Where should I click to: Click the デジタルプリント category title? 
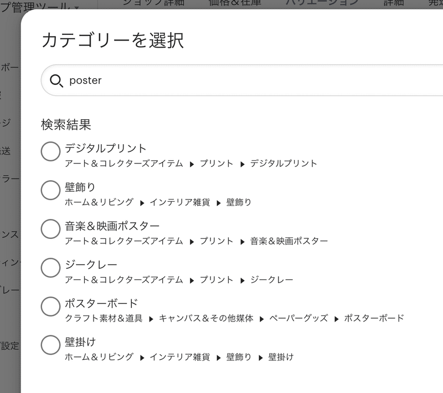click(105, 148)
